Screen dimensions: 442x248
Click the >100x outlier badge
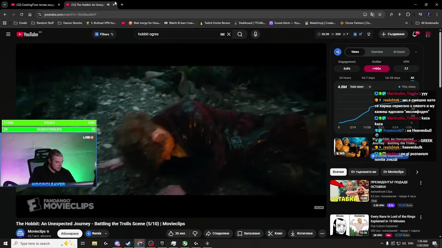click(376, 69)
